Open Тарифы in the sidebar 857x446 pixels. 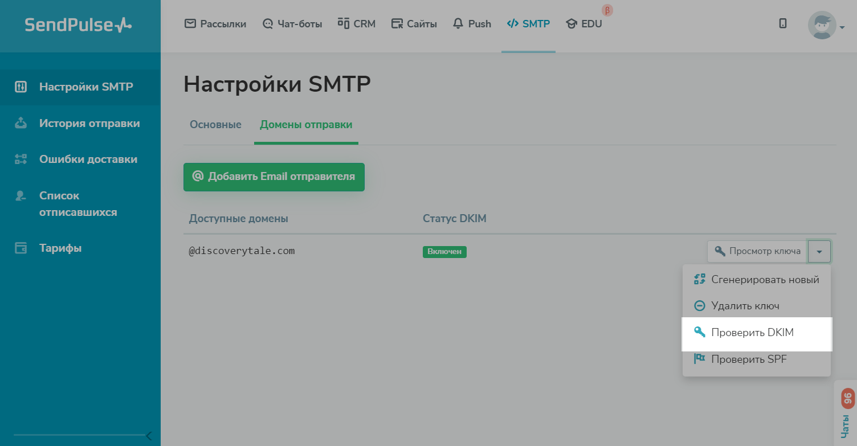[80, 248]
